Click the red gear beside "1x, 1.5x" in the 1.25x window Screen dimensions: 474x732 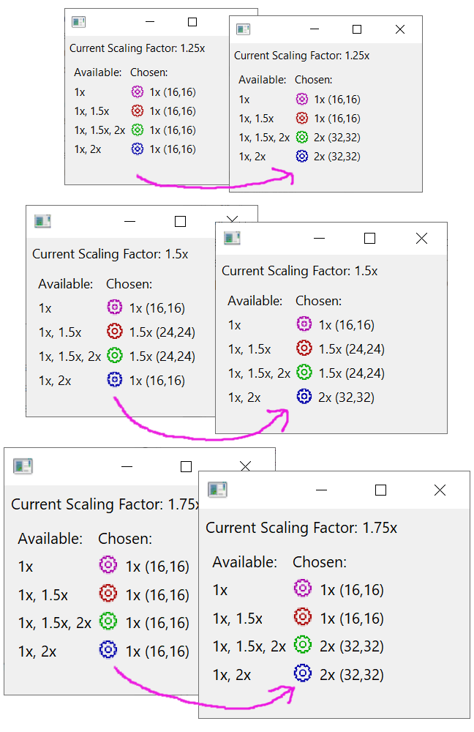[x=136, y=111]
